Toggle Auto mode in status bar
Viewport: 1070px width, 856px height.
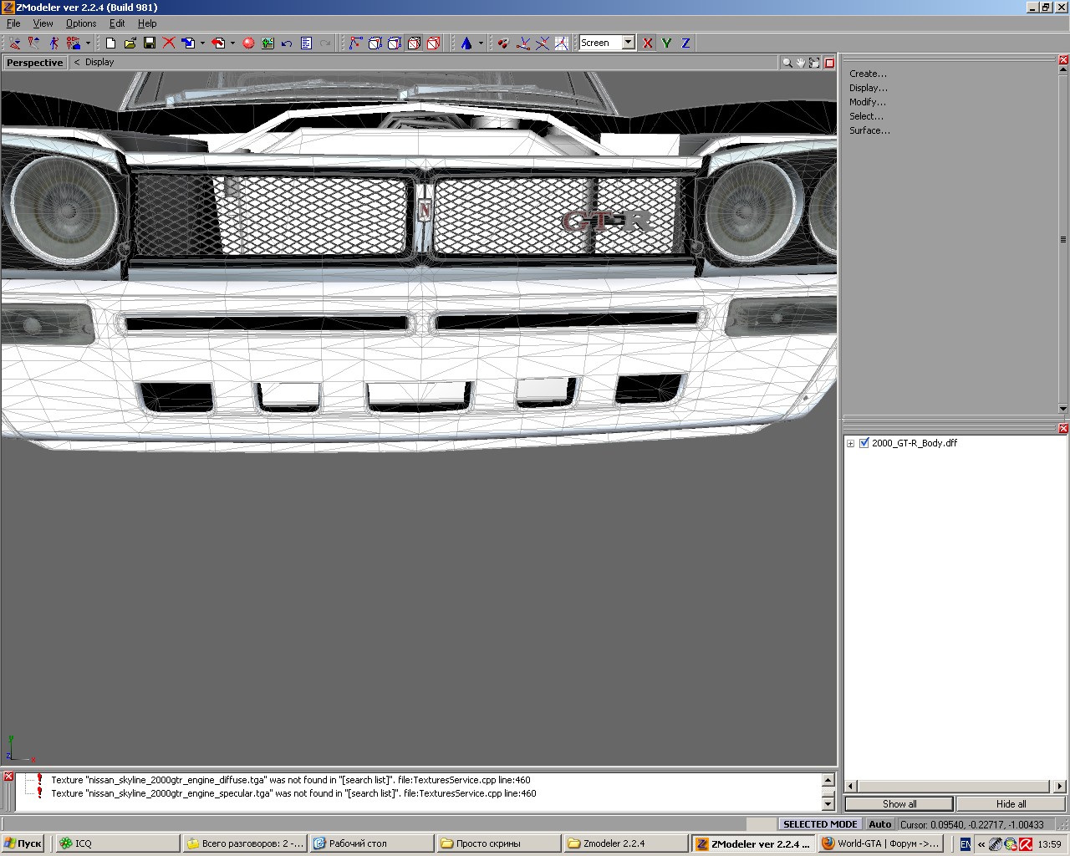point(879,824)
